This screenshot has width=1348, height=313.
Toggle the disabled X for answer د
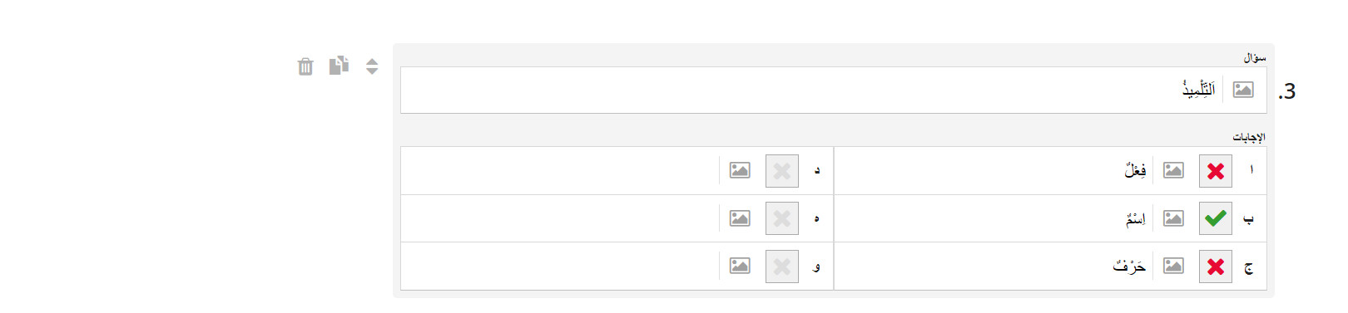(782, 171)
